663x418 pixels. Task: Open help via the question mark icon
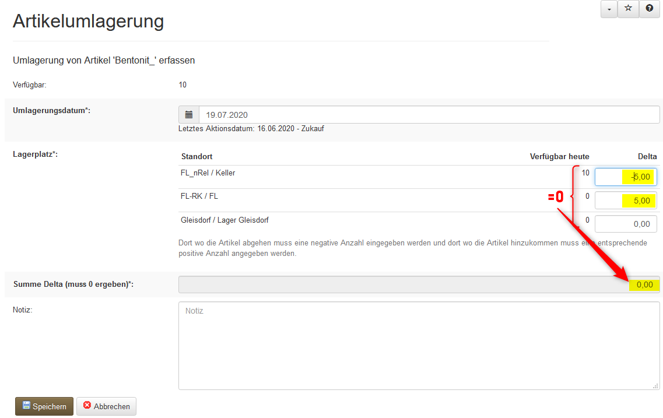coord(649,9)
